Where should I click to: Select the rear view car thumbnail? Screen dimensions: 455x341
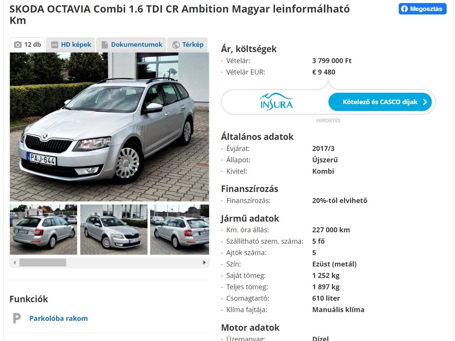tap(44, 230)
